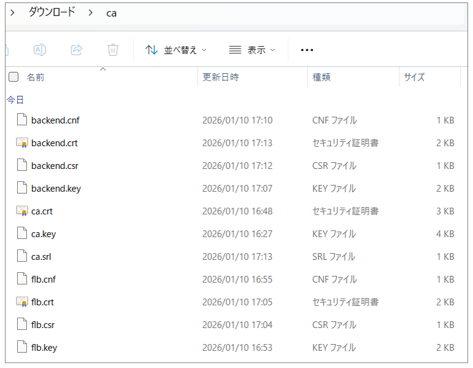Open the 並べ替え sort dropdown
The image size is (473, 368).
tap(176, 50)
